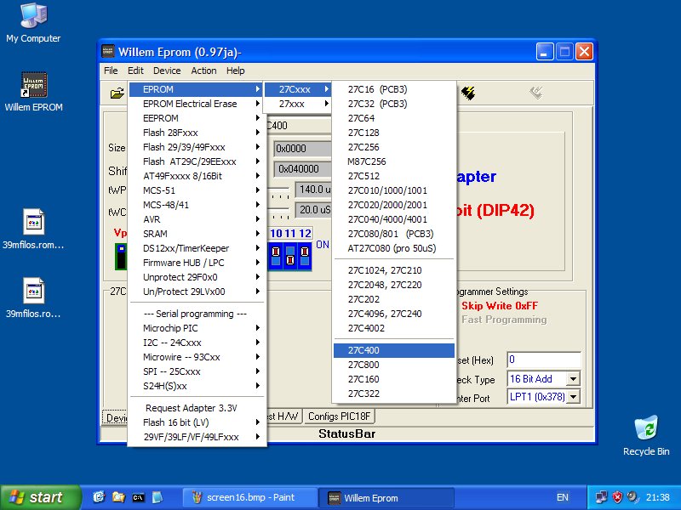Click the offset (Hex) input field
Image resolution: width=681 pixels, height=510 pixels.
(x=544, y=360)
